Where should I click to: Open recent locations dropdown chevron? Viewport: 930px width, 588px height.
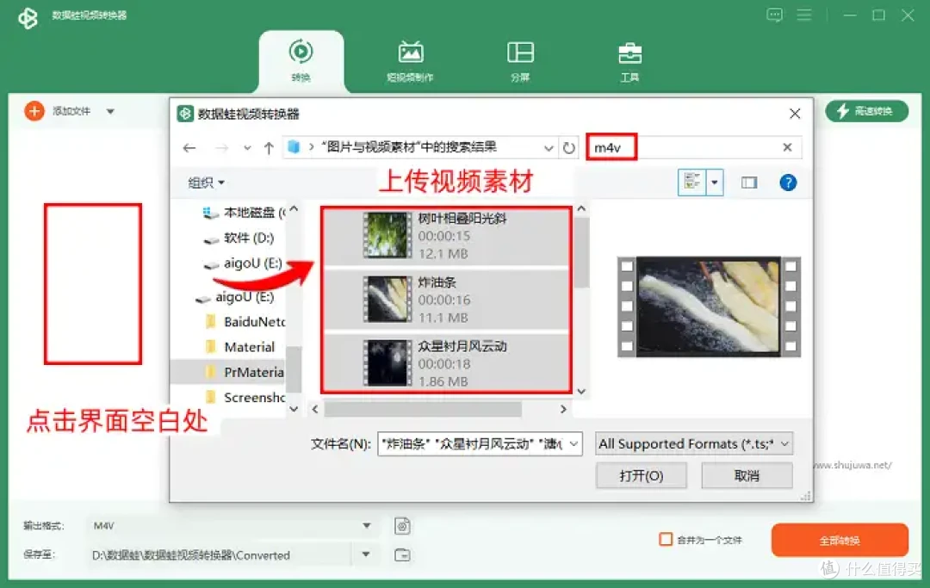pos(247,148)
